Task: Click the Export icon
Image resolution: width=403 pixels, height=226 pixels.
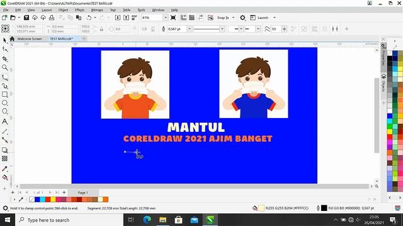Action: (x=126, y=18)
